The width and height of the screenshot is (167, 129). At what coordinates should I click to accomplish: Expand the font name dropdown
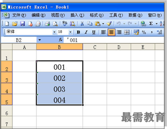pos(54,32)
